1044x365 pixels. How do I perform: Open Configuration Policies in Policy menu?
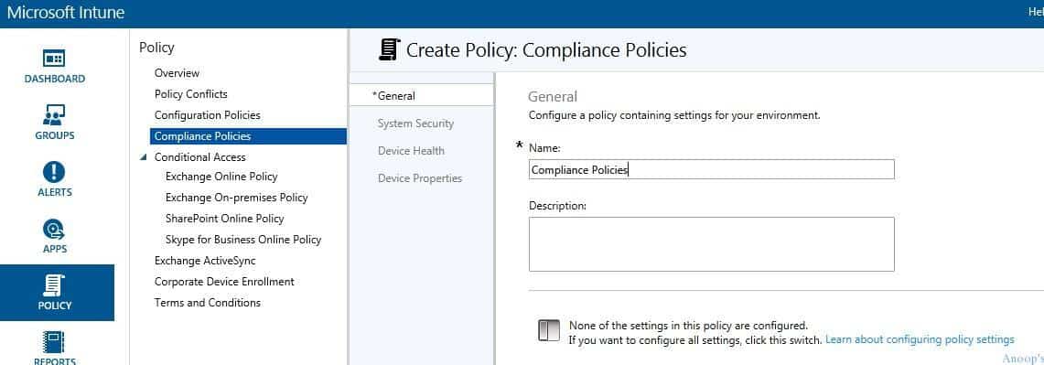[207, 115]
